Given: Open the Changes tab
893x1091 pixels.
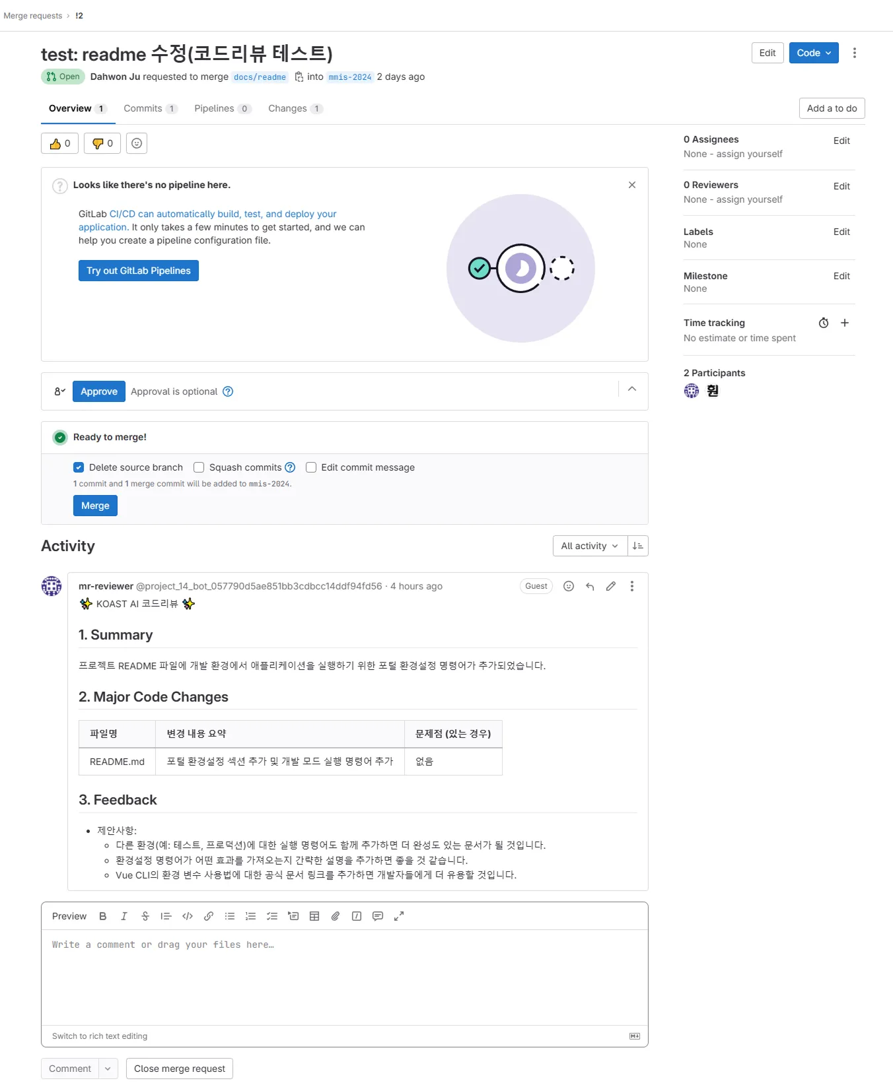Looking at the screenshot, I should pyautogui.click(x=295, y=108).
